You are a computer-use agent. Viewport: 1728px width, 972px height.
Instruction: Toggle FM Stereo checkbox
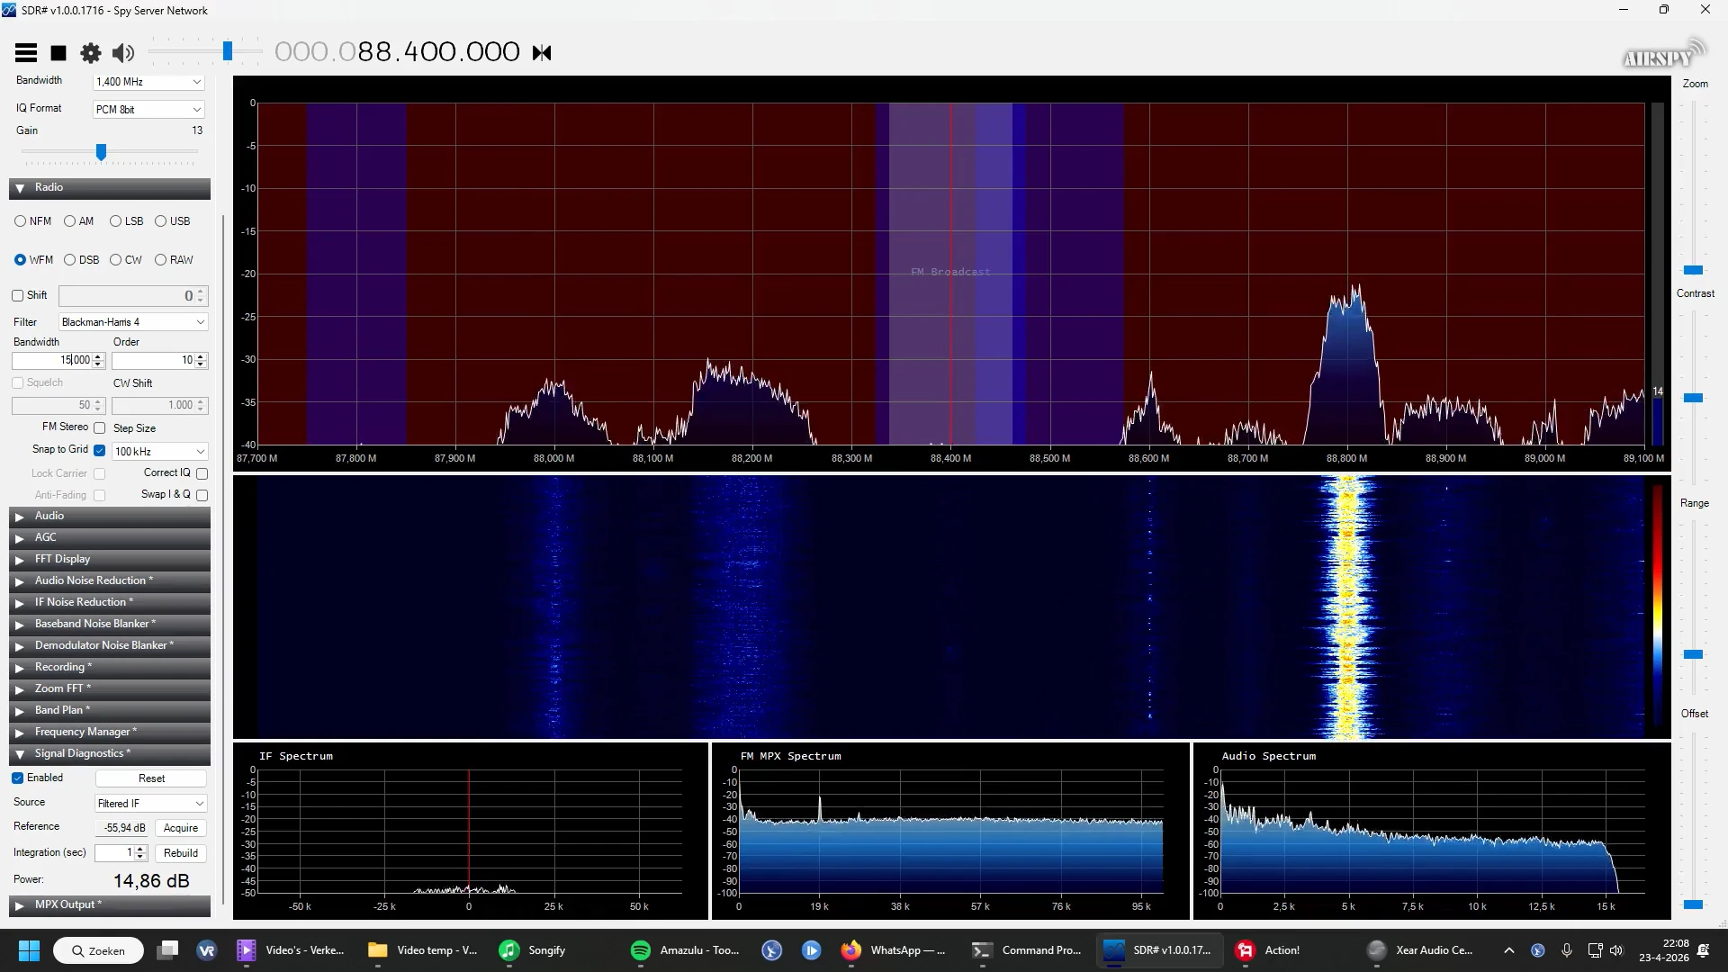100,428
